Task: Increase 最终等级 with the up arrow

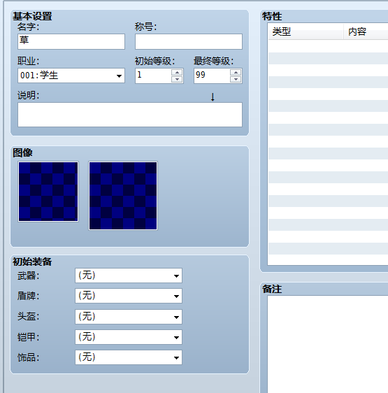Action: (x=236, y=73)
